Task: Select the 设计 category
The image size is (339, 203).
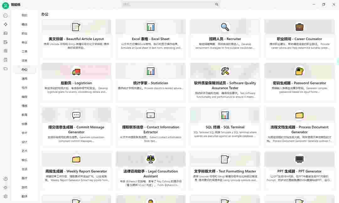Action: point(24,142)
